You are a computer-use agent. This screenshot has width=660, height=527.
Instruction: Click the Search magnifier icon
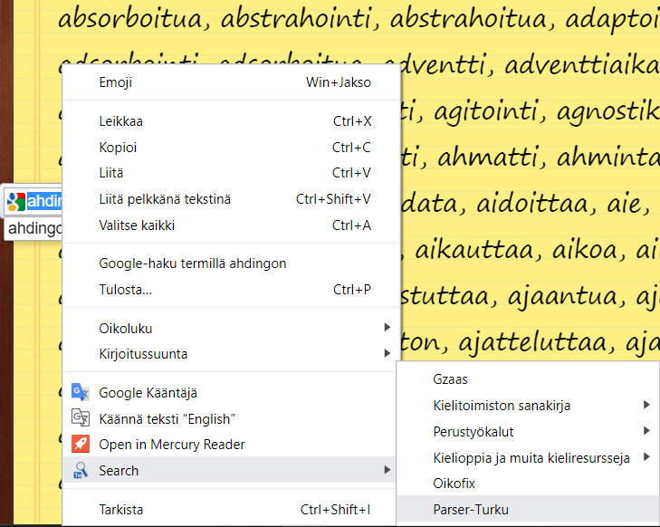tap(81, 470)
